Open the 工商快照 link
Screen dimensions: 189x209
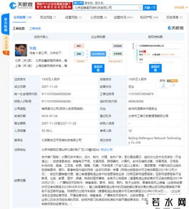35,28
